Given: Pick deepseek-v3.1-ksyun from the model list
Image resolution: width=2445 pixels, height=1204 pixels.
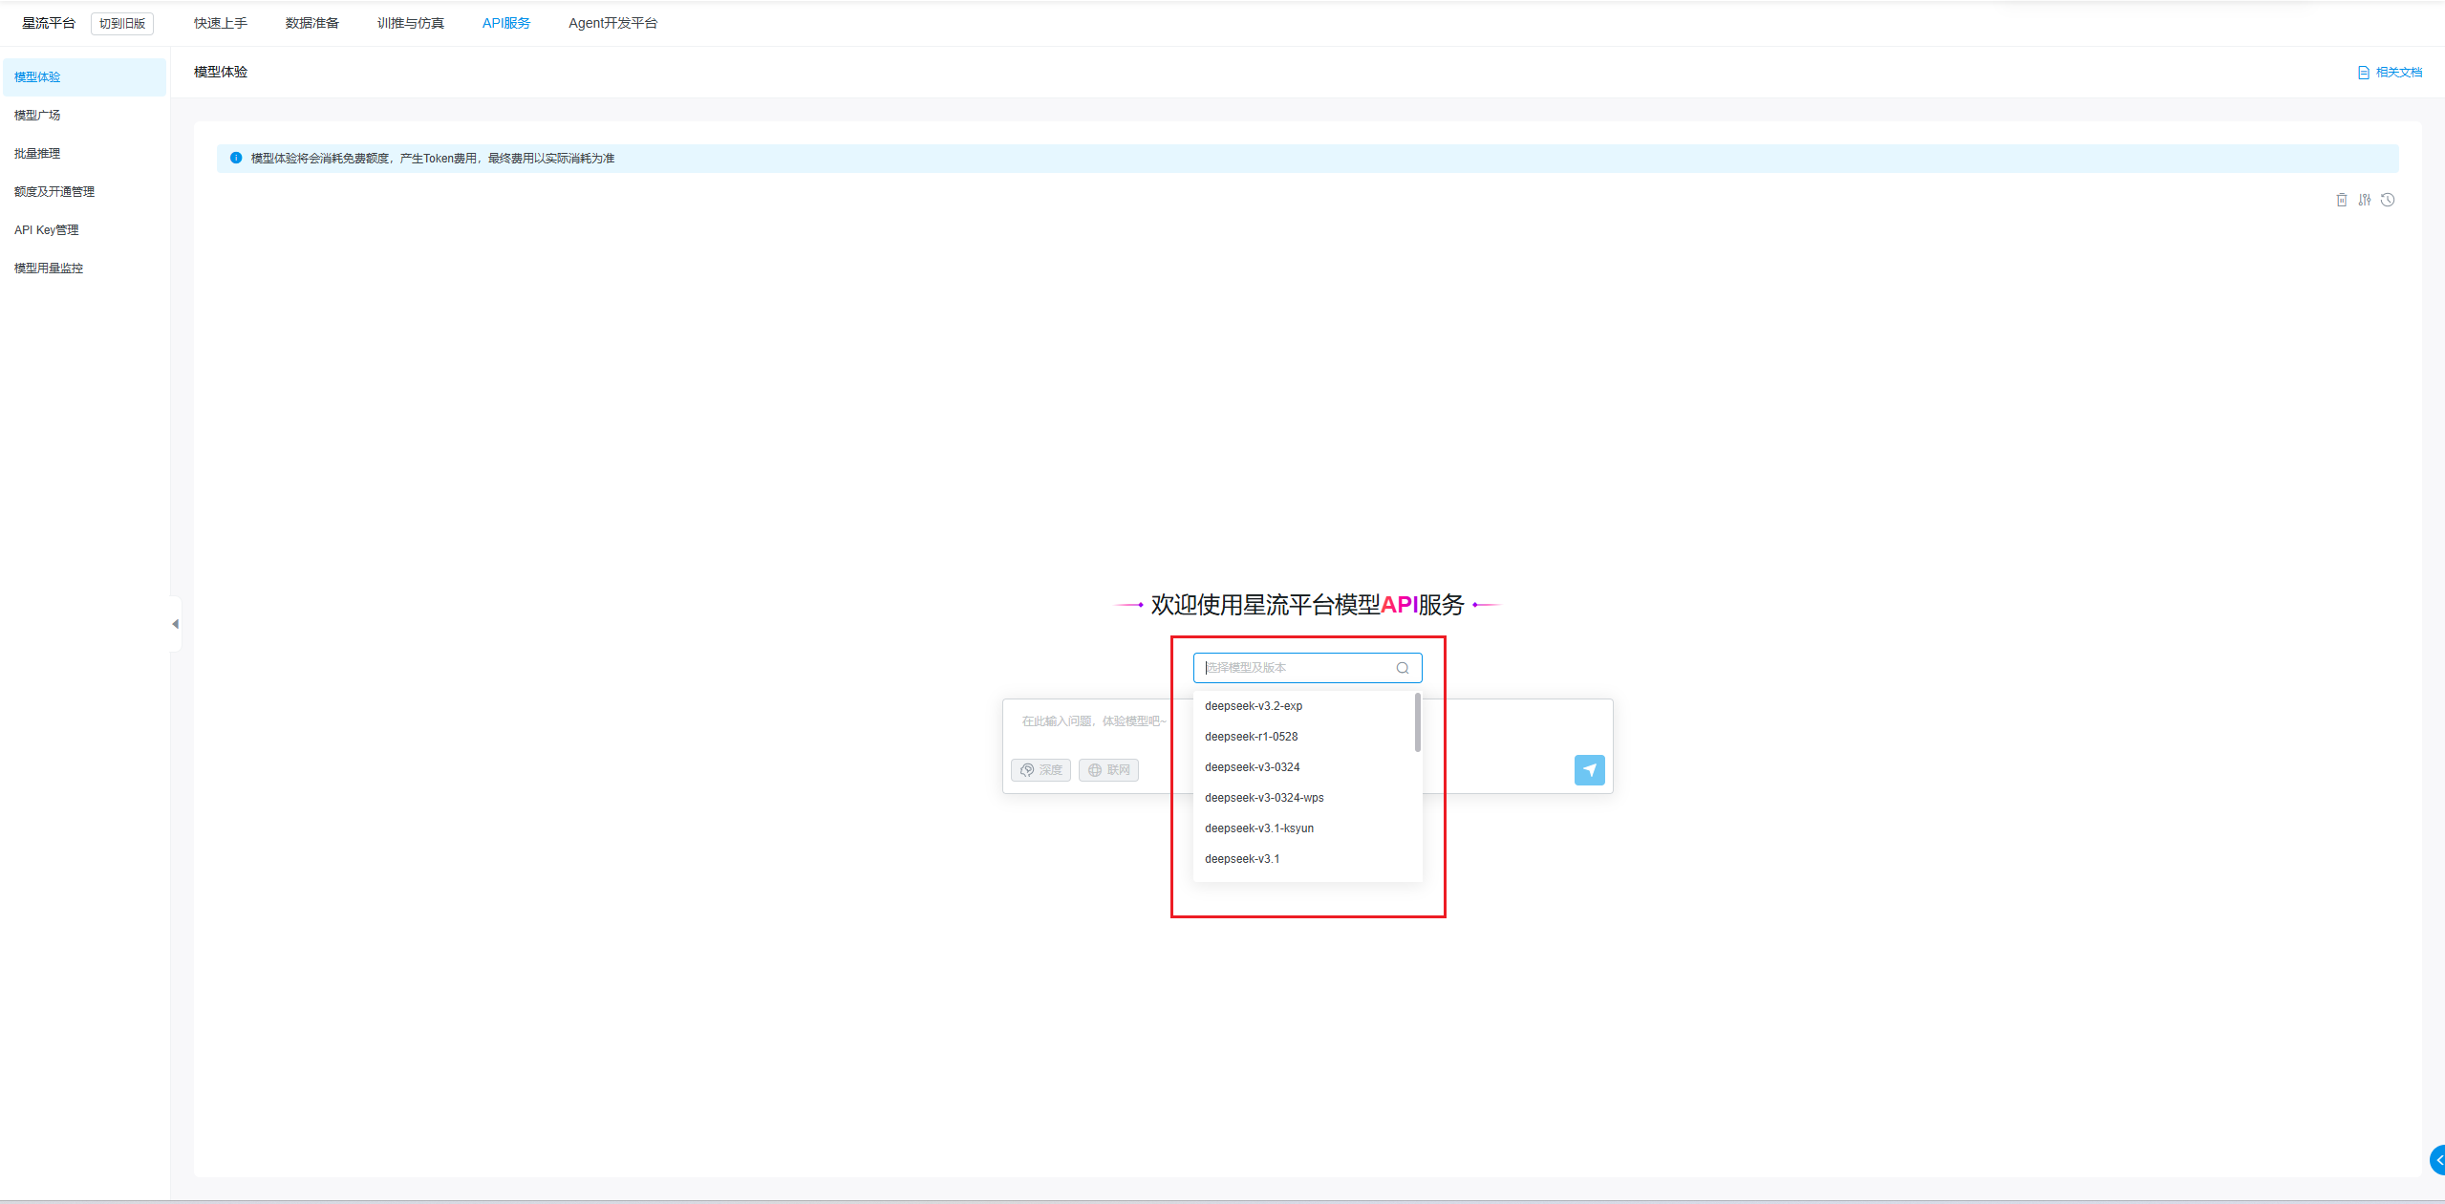Looking at the screenshot, I should point(1258,828).
